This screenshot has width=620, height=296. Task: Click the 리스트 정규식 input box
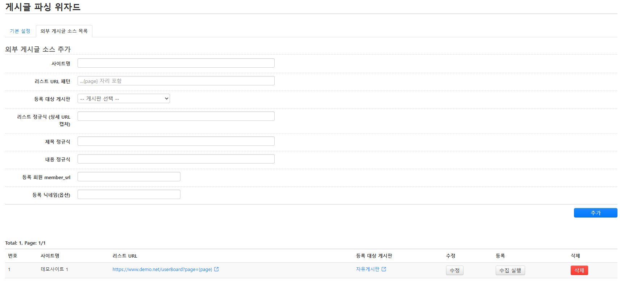[176, 117]
